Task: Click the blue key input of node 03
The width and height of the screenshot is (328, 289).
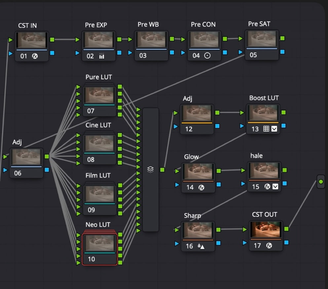Action: (x=130, y=52)
